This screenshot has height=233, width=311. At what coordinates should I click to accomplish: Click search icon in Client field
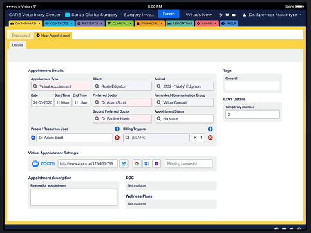pyautogui.click(x=97, y=86)
